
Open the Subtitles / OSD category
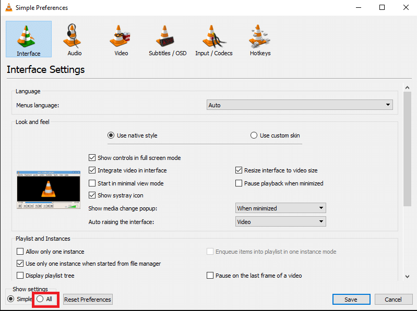click(168, 39)
